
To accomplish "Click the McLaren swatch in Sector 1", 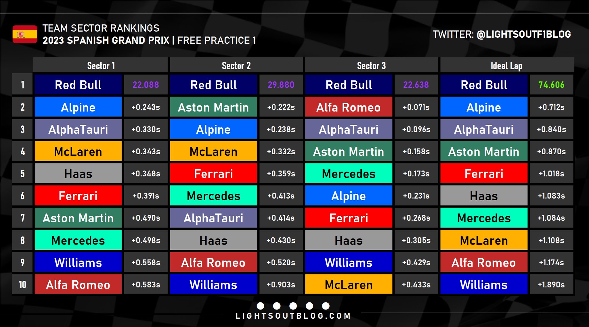I will tap(78, 151).
